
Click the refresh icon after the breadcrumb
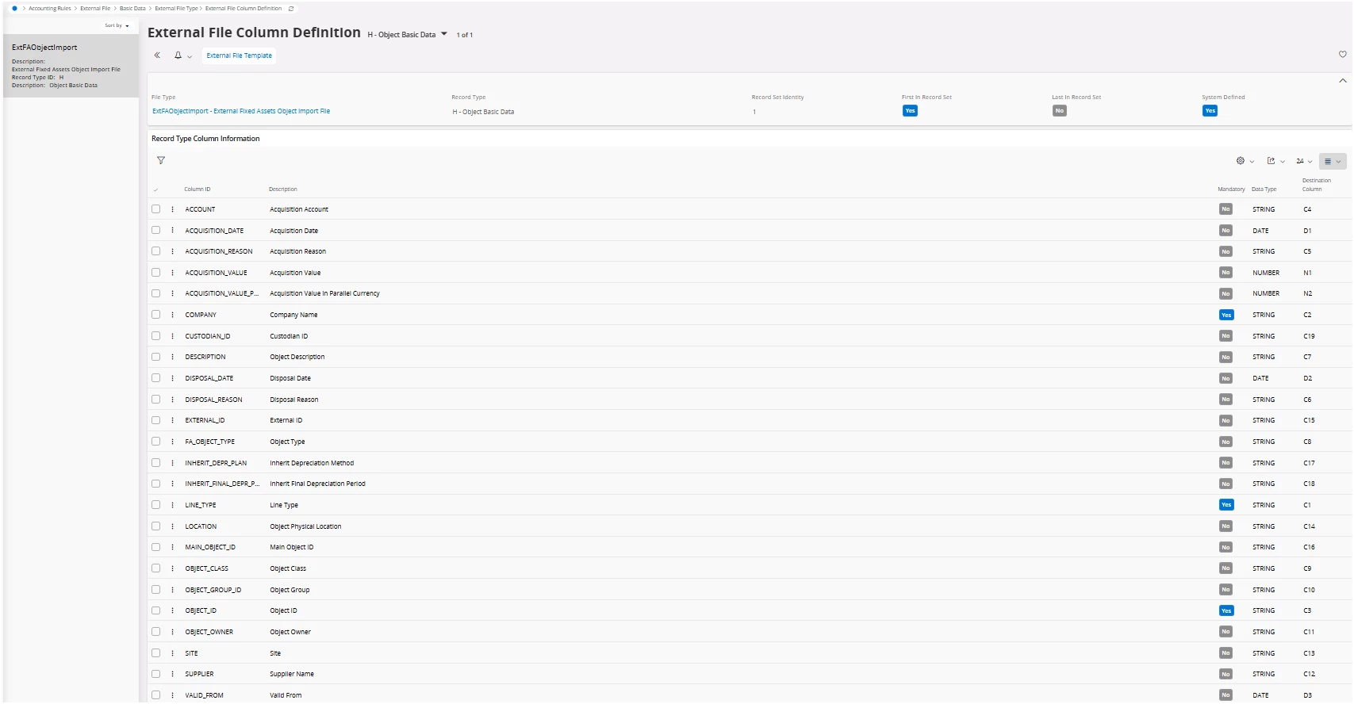[x=291, y=9]
